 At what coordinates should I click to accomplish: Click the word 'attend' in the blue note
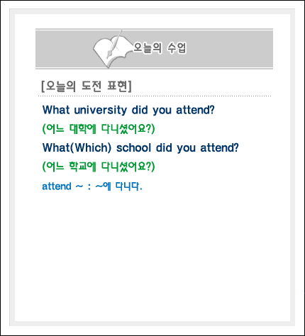57,186
